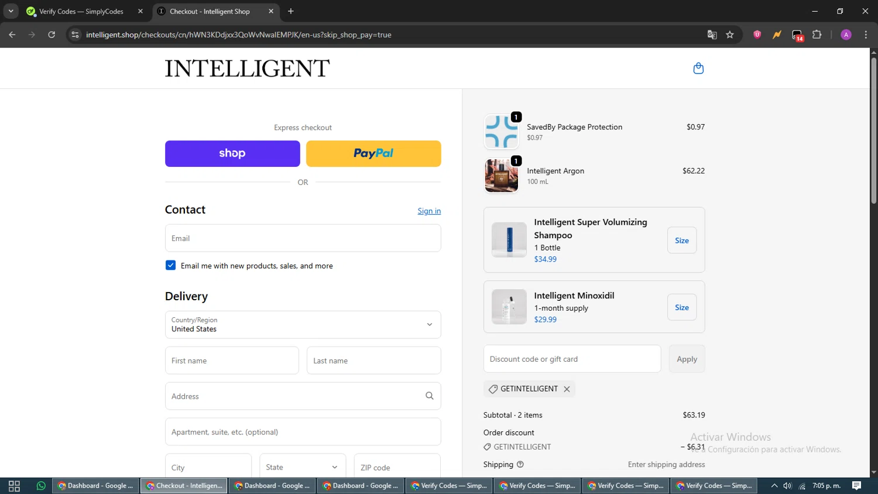Open the Chrome profile avatar
Viewport: 878px width, 494px height.
coord(846,35)
